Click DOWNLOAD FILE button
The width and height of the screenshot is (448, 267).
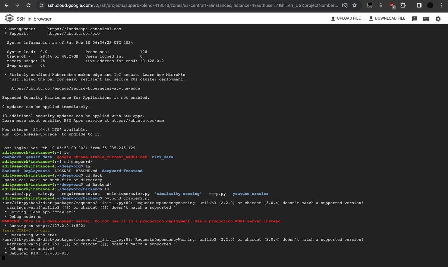tap(387, 18)
